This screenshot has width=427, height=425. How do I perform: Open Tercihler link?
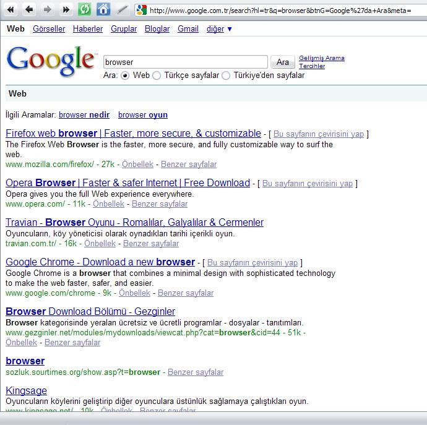pos(312,66)
